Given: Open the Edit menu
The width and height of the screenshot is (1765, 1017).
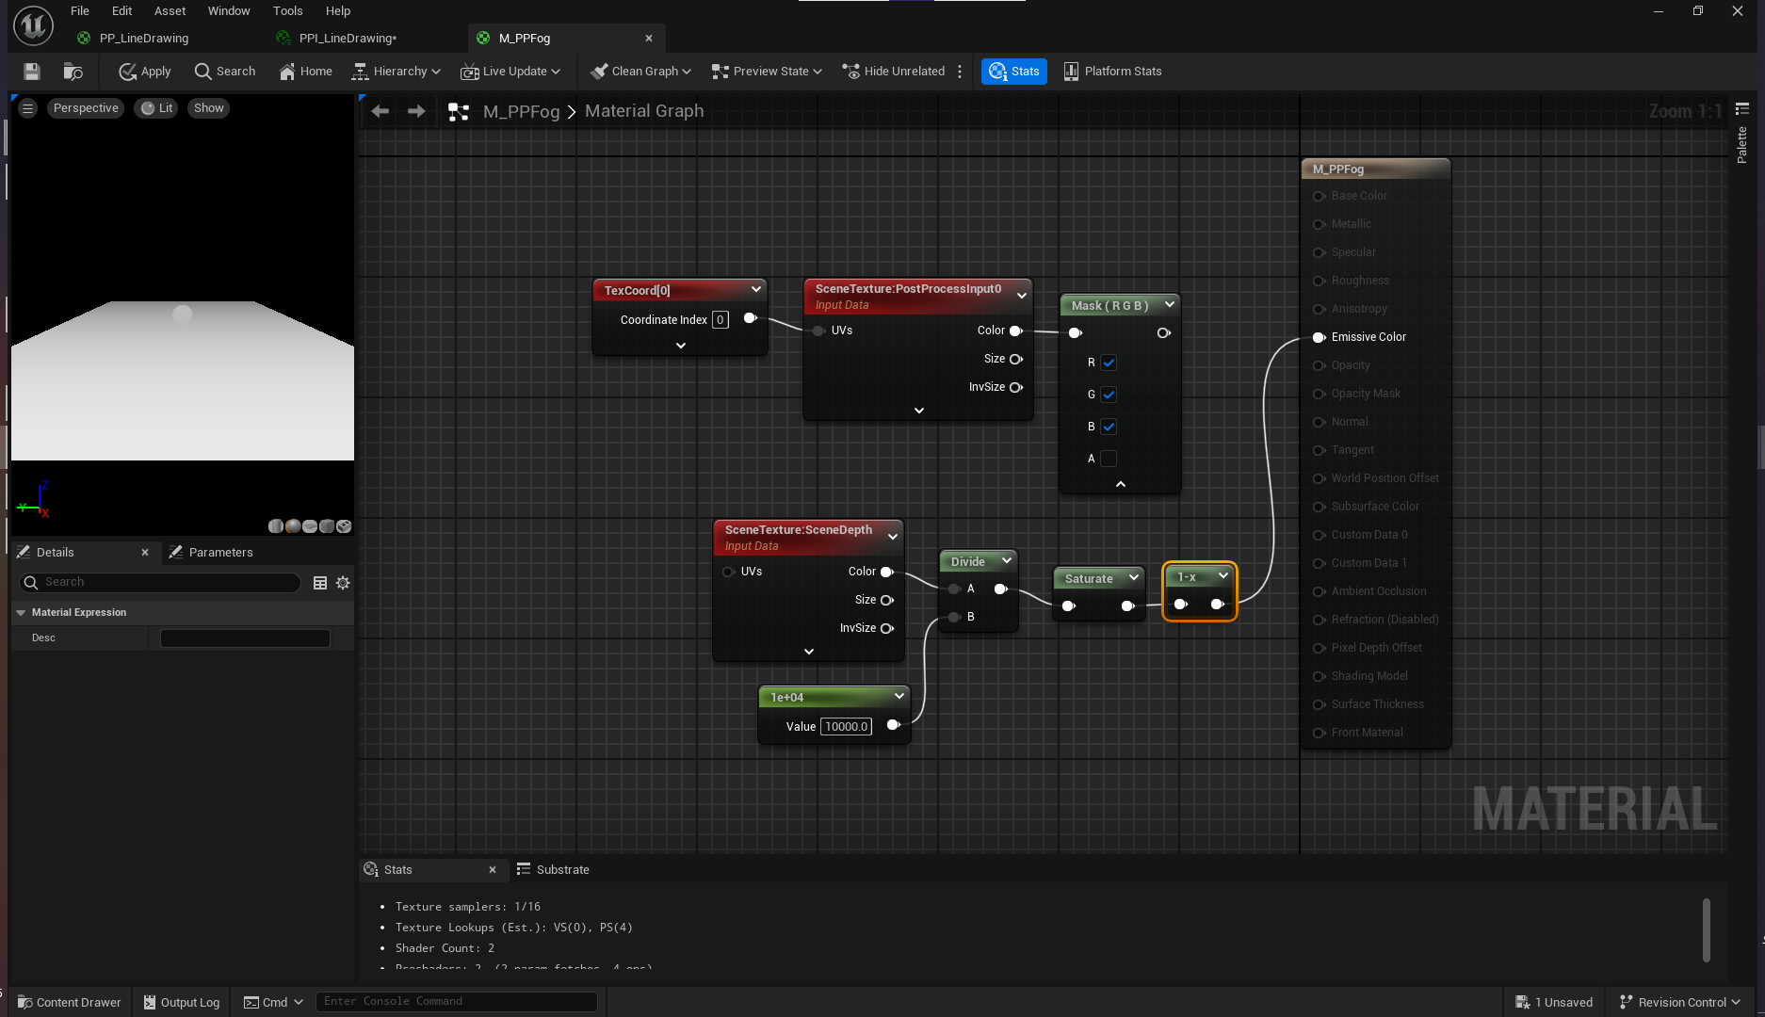Looking at the screenshot, I should pyautogui.click(x=121, y=11).
